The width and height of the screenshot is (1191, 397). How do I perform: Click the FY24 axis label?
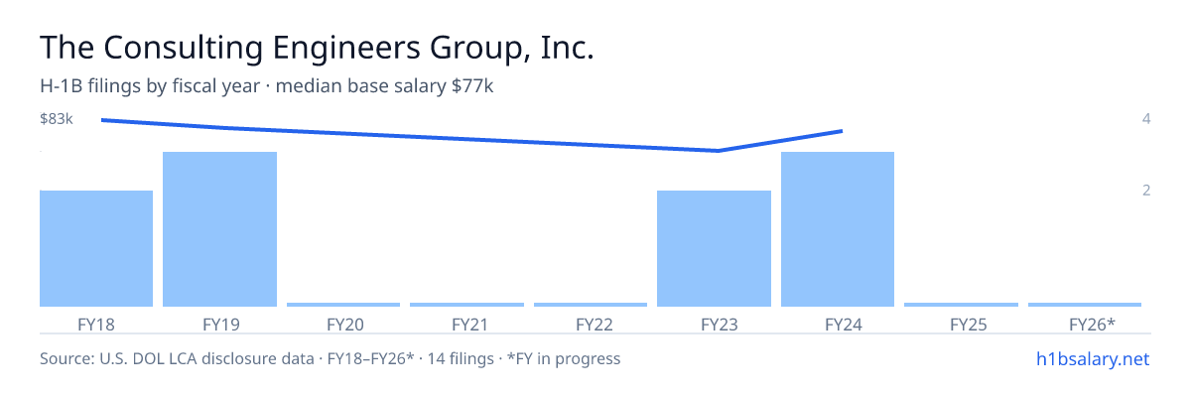tap(838, 324)
